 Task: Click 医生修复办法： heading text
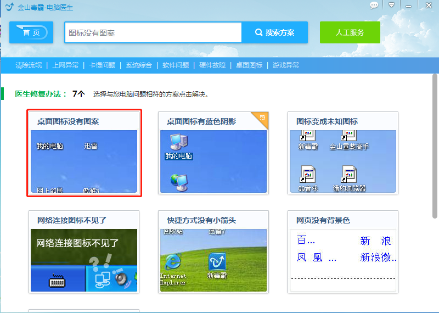click(41, 94)
